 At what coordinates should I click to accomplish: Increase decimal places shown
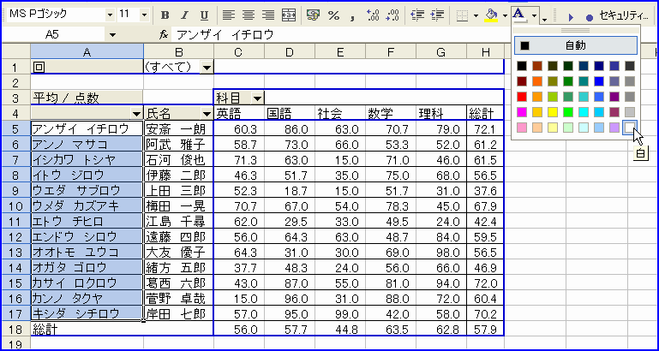(x=374, y=15)
